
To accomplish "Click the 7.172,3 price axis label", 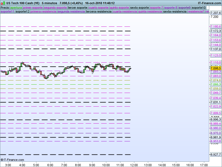I will (216, 31).
